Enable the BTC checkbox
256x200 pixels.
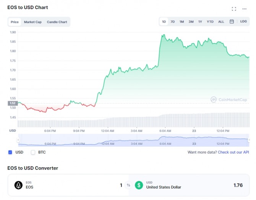[x=33, y=152]
